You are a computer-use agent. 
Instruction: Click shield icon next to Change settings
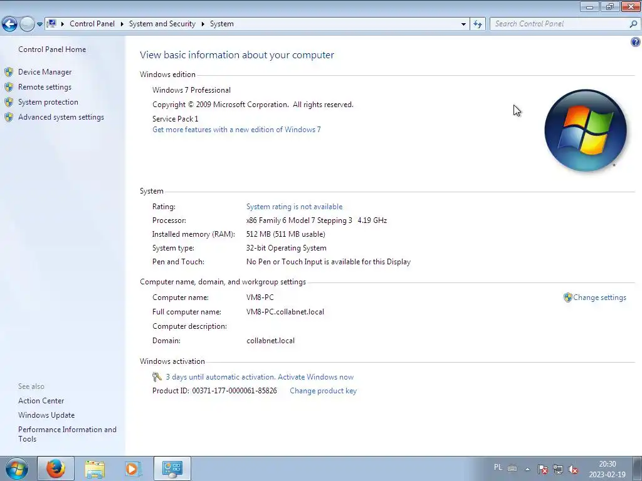point(568,297)
